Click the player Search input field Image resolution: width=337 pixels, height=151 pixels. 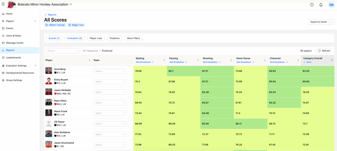pyautogui.click(x=62, y=51)
